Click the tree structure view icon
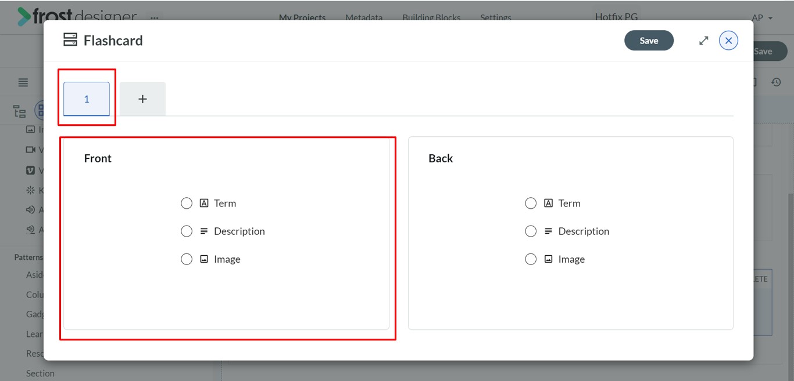The image size is (794, 381). coord(20,111)
